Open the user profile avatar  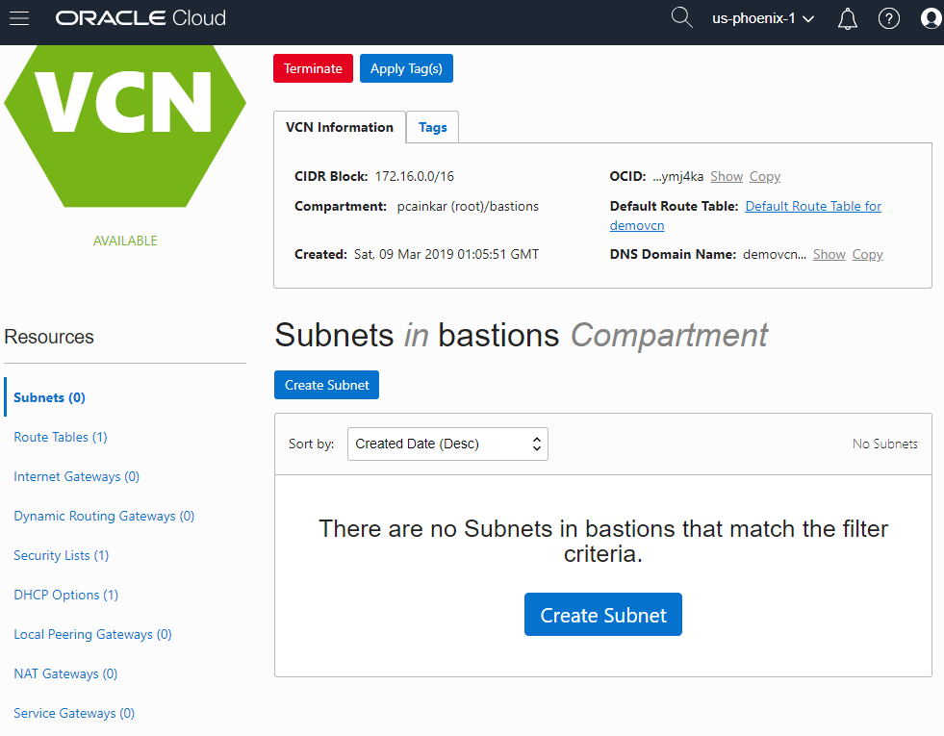(931, 18)
